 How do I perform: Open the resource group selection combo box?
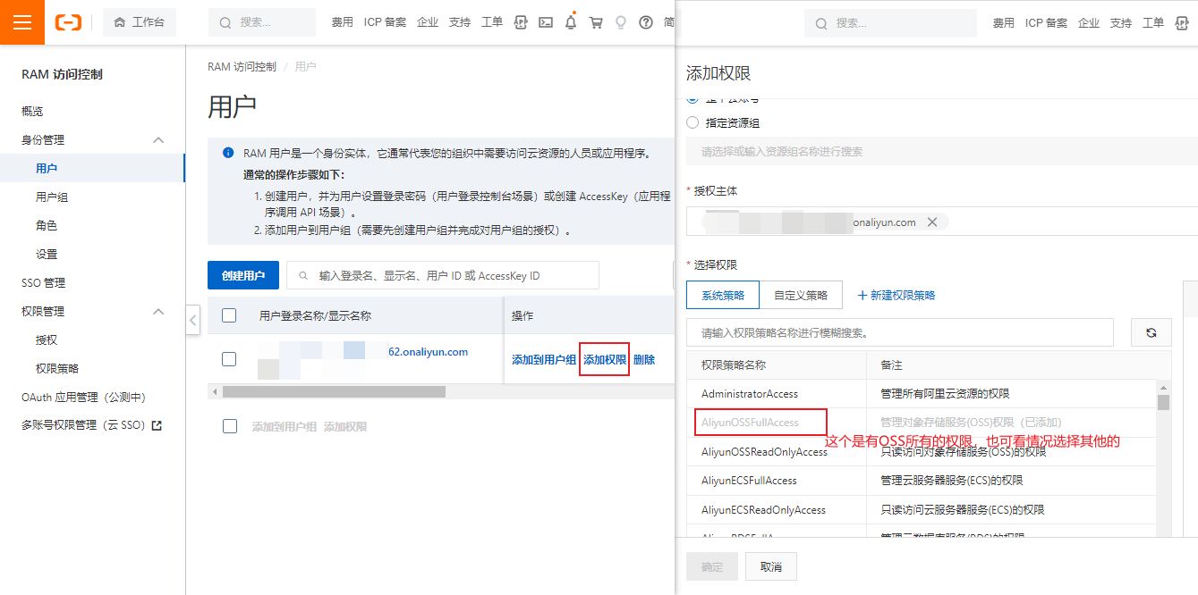(942, 152)
